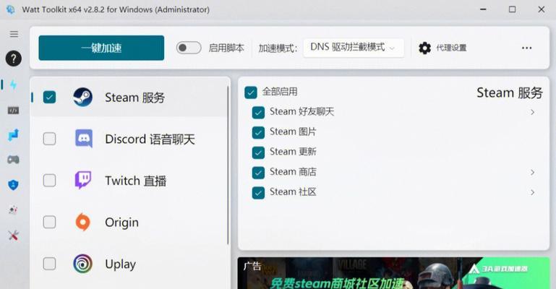Uncheck the Steam 图片 checkbox
Image resolution: width=556 pixels, height=289 pixels.
(258, 133)
